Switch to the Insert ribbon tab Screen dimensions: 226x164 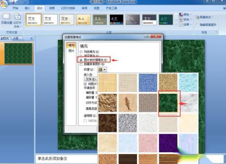click(x=28, y=8)
